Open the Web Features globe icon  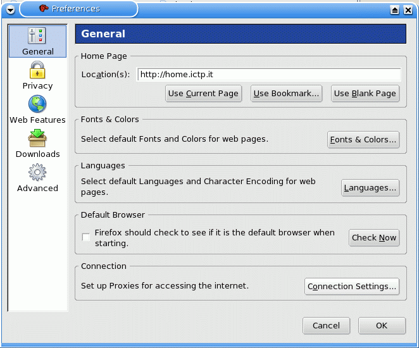(x=37, y=104)
